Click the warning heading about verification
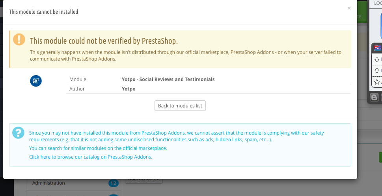Image resolution: width=382 pixels, height=196 pixels. [x=104, y=41]
